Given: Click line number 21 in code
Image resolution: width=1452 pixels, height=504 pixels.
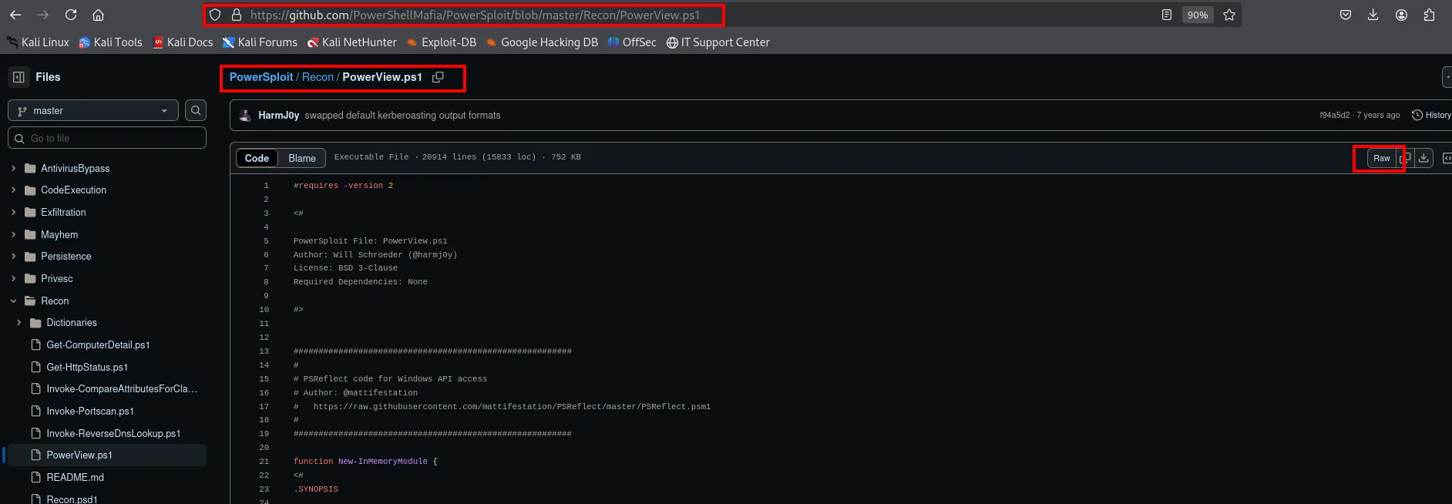Looking at the screenshot, I should click(264, 461).
